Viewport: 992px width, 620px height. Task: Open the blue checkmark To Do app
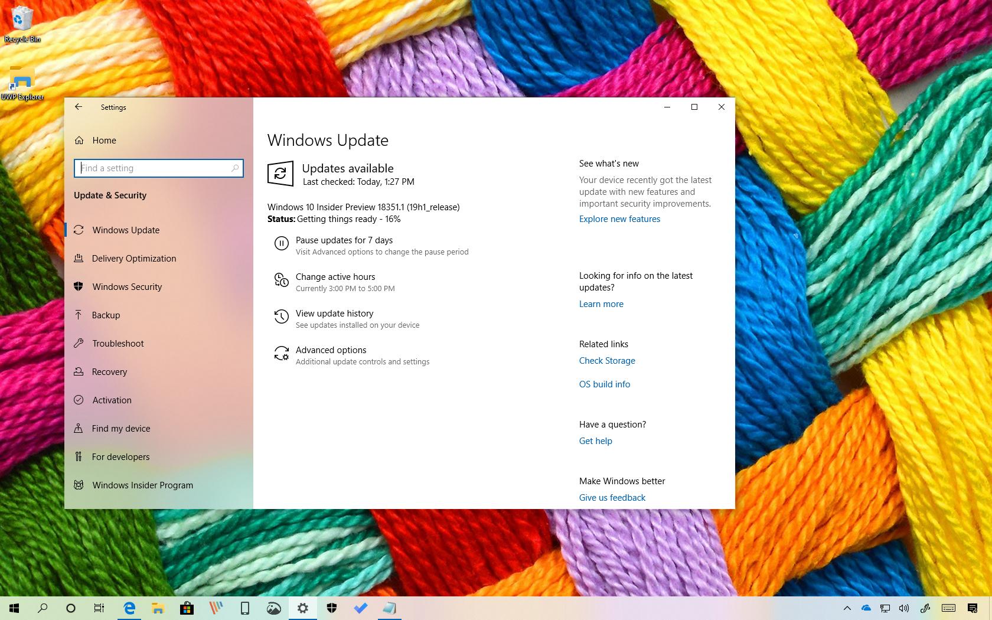pos(360,608)
